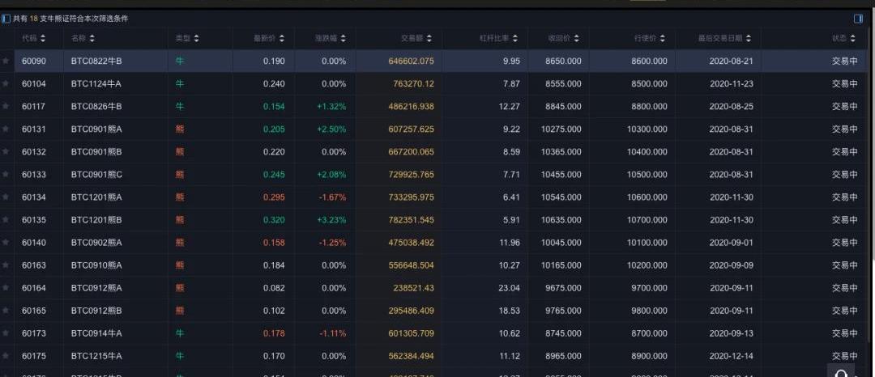Star the 60090 BTC0822牛B row as favorite

click(x=6, y=61)
